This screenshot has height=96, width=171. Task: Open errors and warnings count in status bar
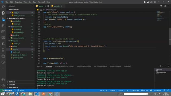click(x=21, y=90)
